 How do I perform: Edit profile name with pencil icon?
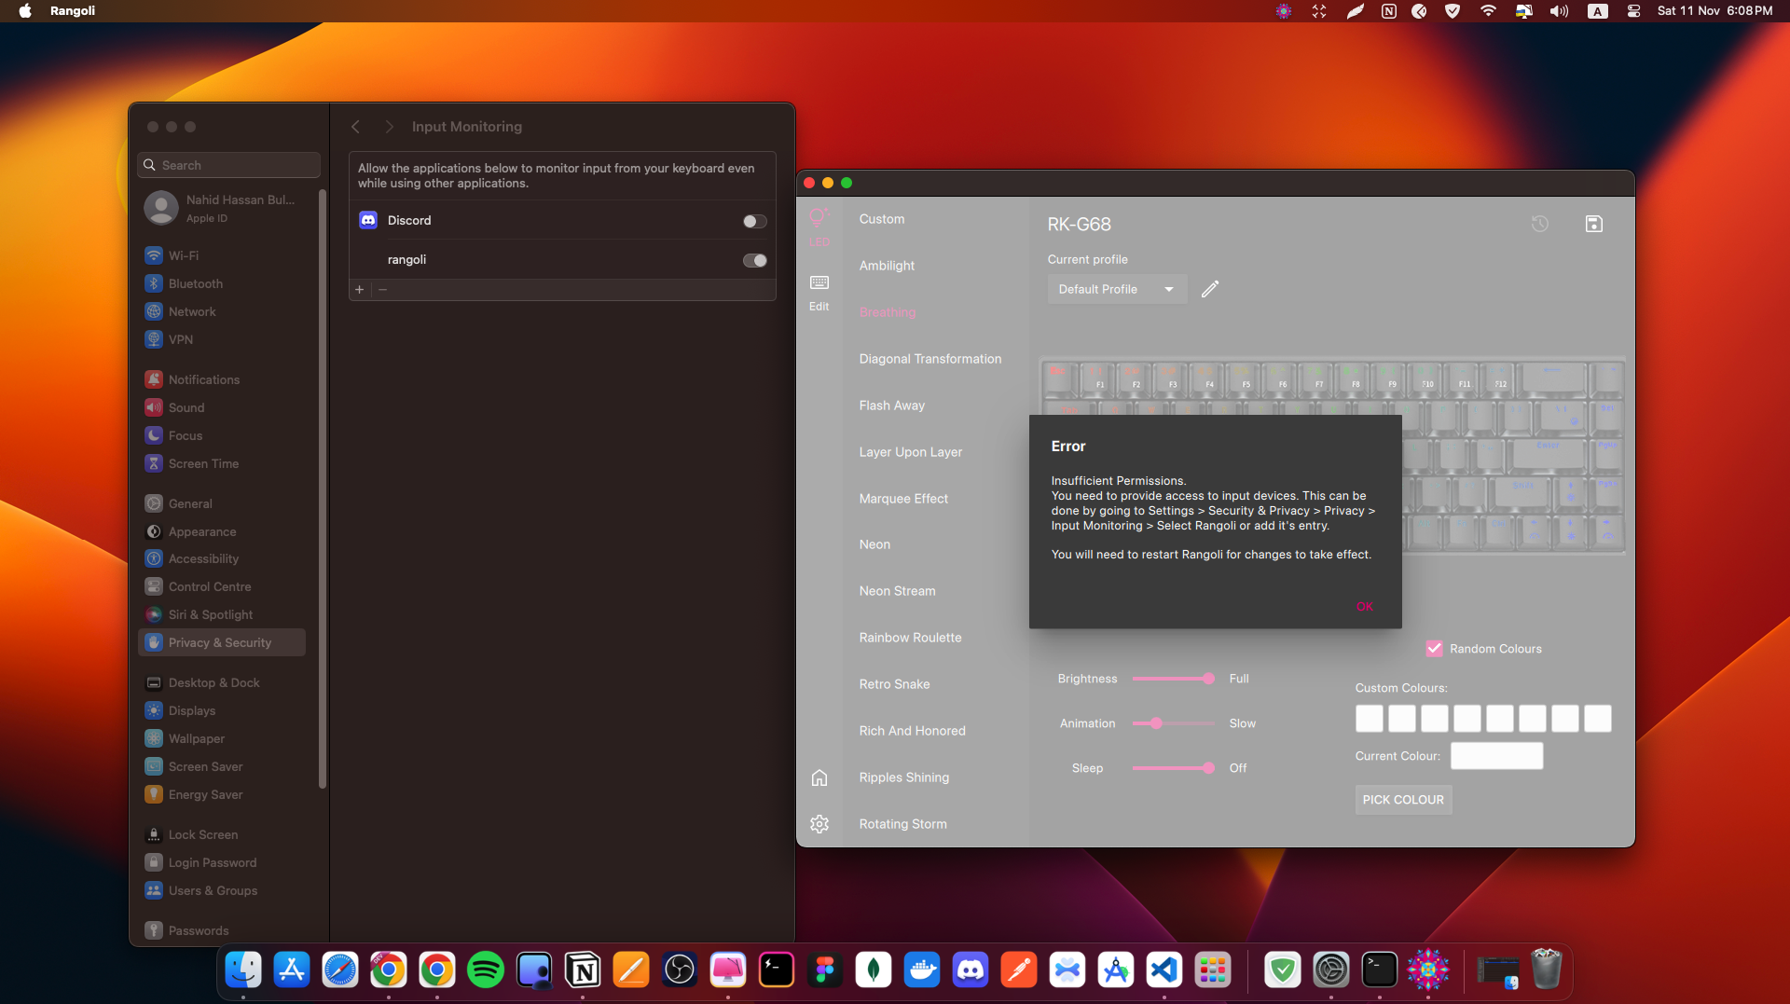(1210, 289)
